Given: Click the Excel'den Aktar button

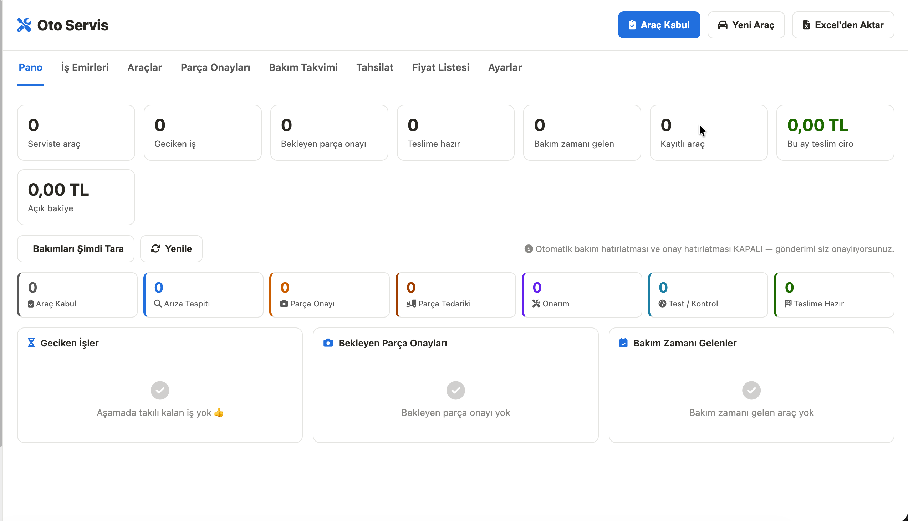Looking at the screenshot, I should (843, 25).
